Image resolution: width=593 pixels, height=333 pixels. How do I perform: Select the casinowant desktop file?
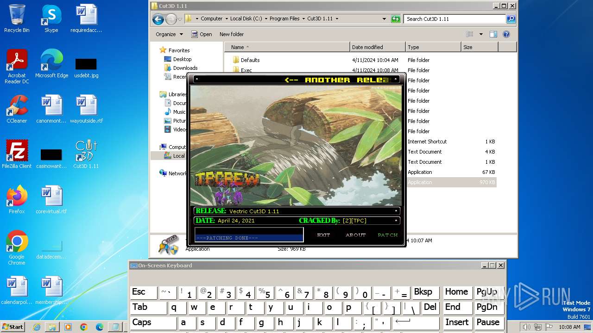pos(51,158)
